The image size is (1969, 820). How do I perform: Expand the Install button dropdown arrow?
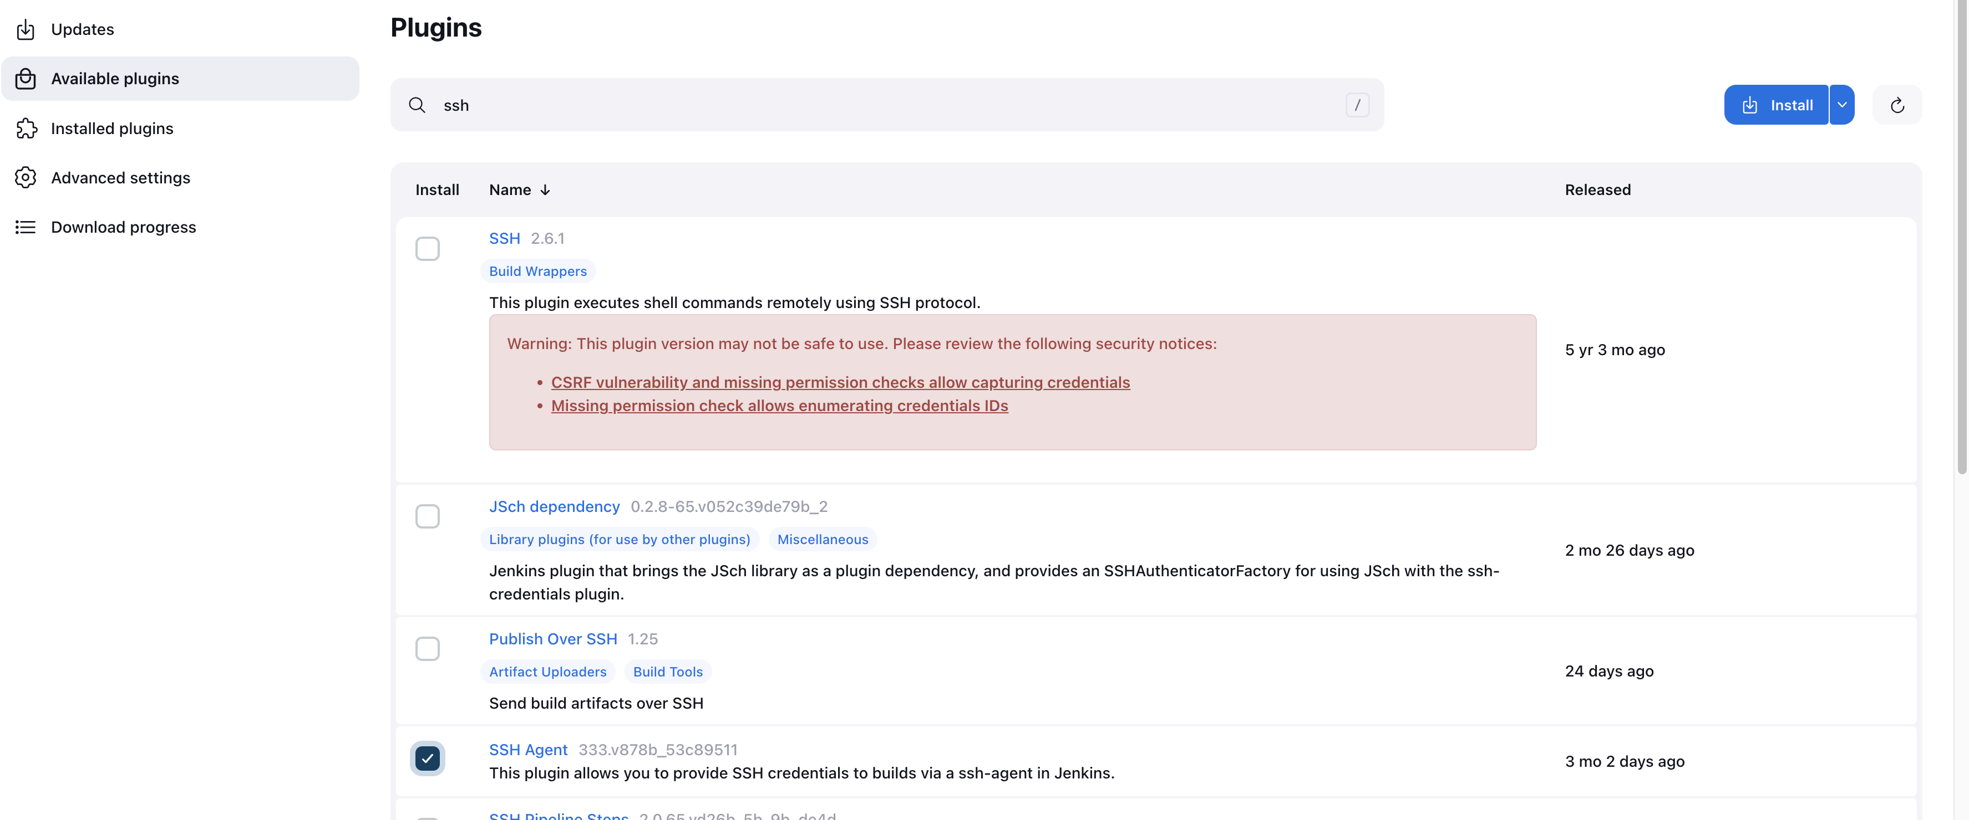(x=1842, y=105)
